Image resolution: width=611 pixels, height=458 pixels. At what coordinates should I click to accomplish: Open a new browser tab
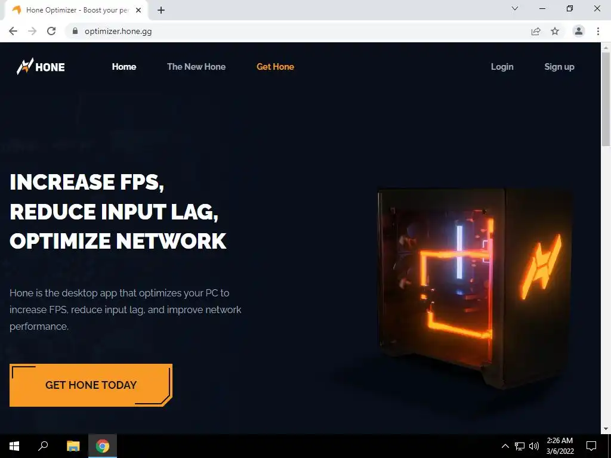pyautogui.click(x=161, y=10)
